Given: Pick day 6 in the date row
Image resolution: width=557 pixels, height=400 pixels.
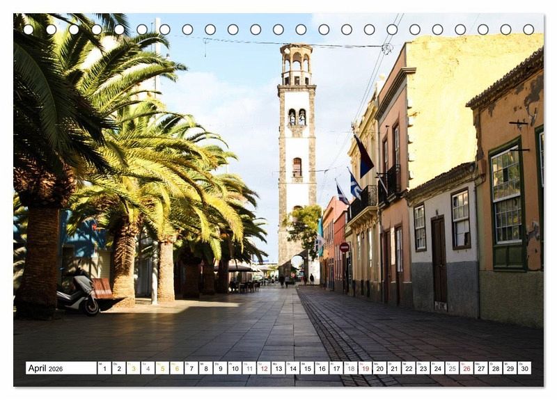Looking at the screenshot, I should [x=177, y=368].
